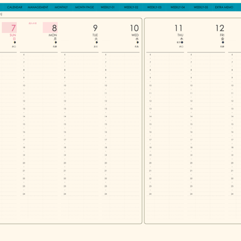
Task: Click the FRI weekday label
Action: pyautogui.click(x=222, y=35)
